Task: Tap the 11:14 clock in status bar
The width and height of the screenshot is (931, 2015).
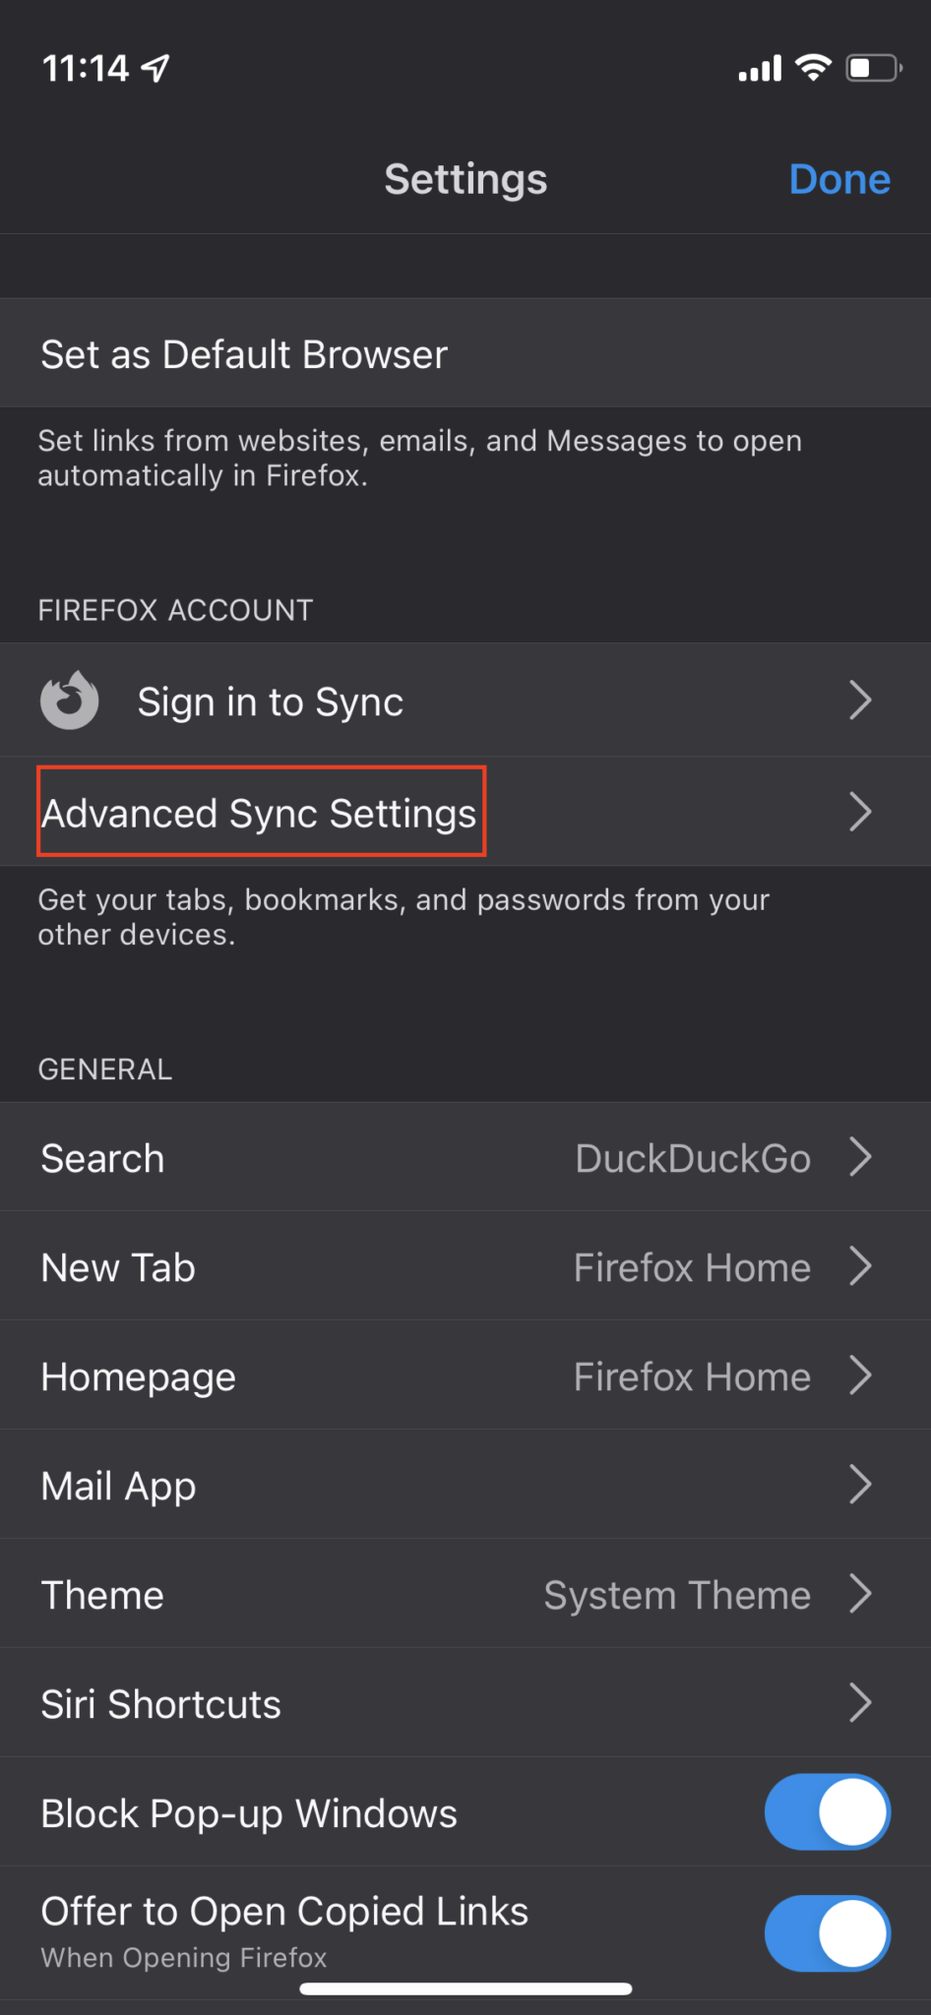Action: tap(85, 68)
